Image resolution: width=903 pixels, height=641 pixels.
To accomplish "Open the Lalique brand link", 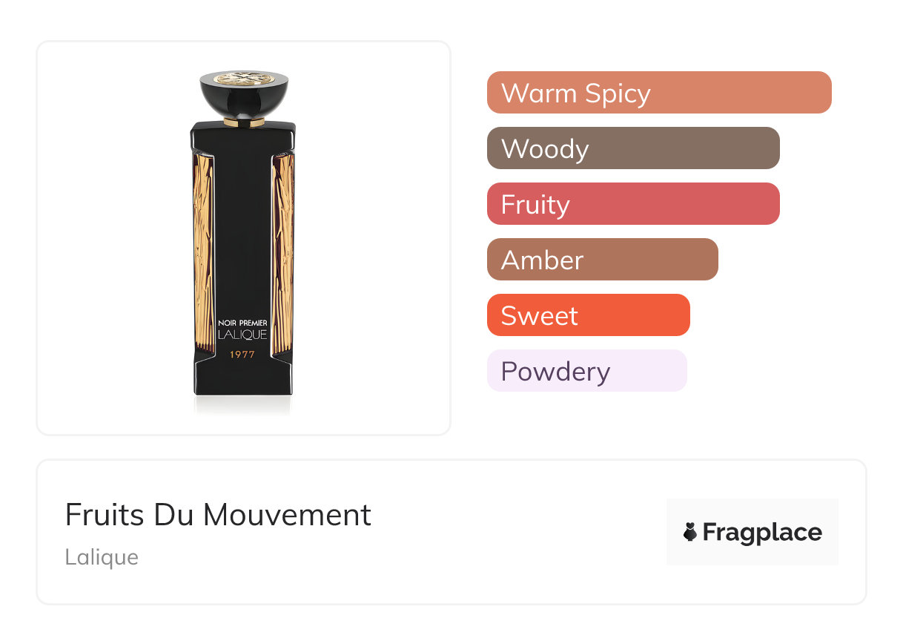I will coord(102,557).
